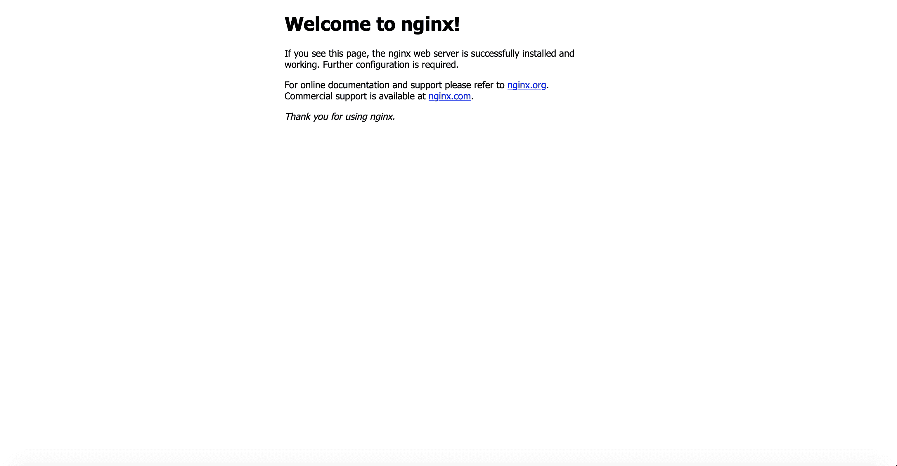Follow the nginx.com commercial support link
Image resolution: width=897 pixels, height=466 pixels.
[450, 96]
